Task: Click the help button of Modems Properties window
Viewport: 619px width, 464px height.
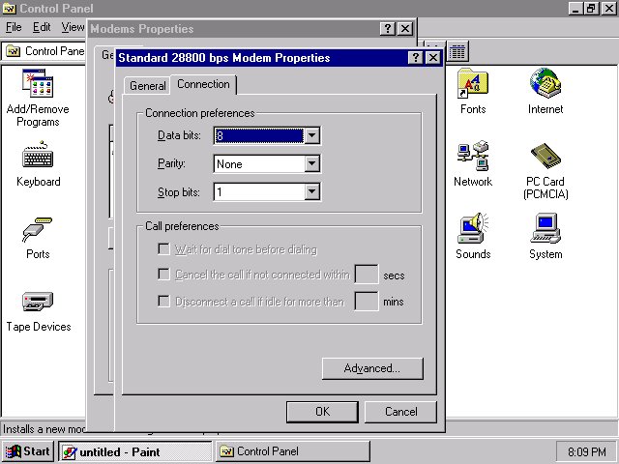Action: coord(388,29)
